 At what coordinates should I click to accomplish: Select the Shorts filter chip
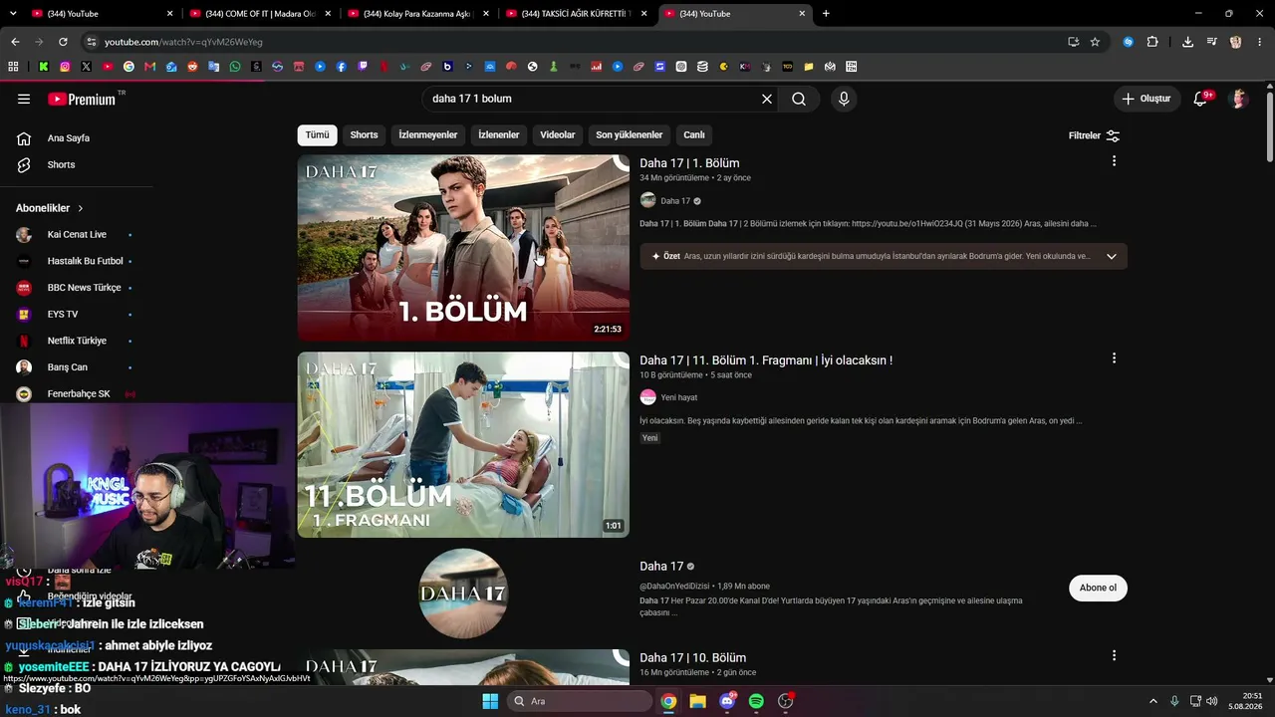[x=364, y=135]
